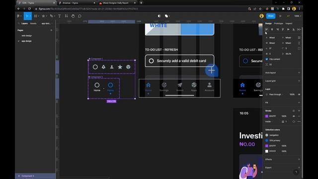Switch to the Design tab
Viewport: 318px width, 179px height.
(x=268, y=23)
